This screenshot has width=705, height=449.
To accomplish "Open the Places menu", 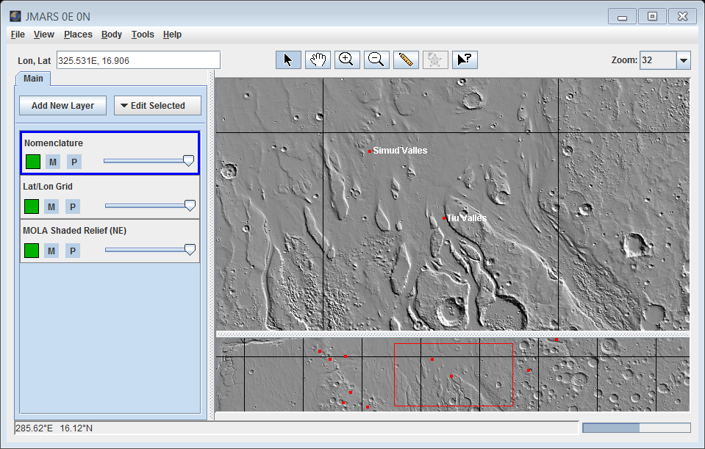I will 78,35.
